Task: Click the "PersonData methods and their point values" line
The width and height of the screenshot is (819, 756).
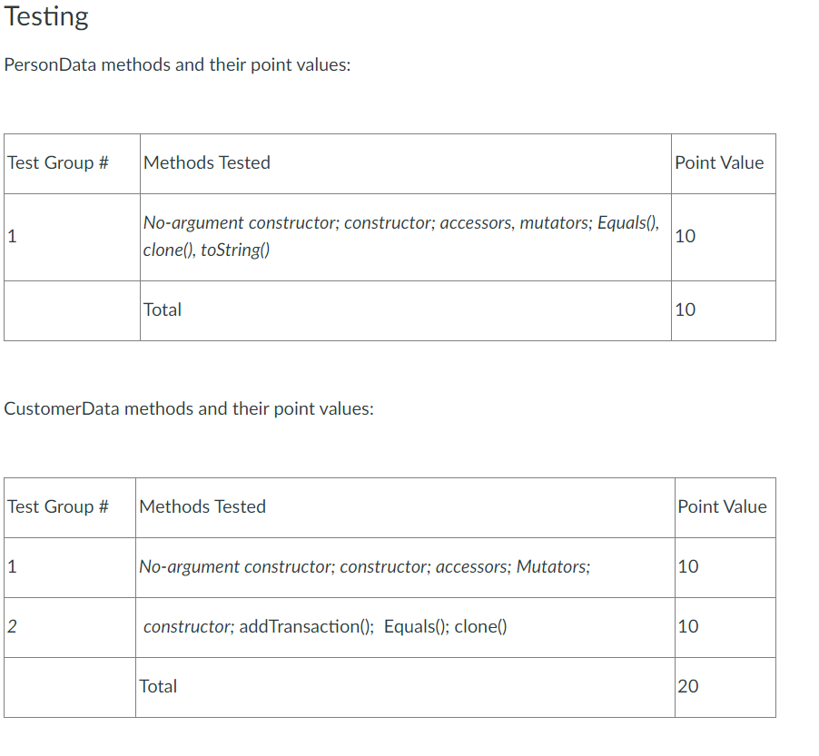Action: pyautogui.click(x=177, y=65)
